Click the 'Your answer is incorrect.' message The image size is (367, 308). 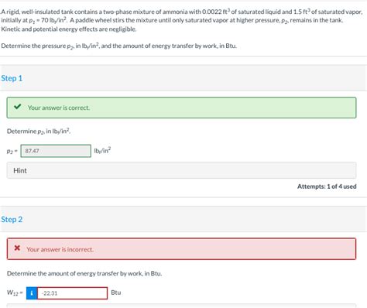point(60,249)
